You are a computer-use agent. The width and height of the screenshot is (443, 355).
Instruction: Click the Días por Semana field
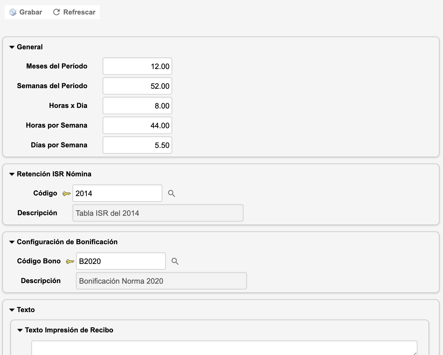pos(137,145)
